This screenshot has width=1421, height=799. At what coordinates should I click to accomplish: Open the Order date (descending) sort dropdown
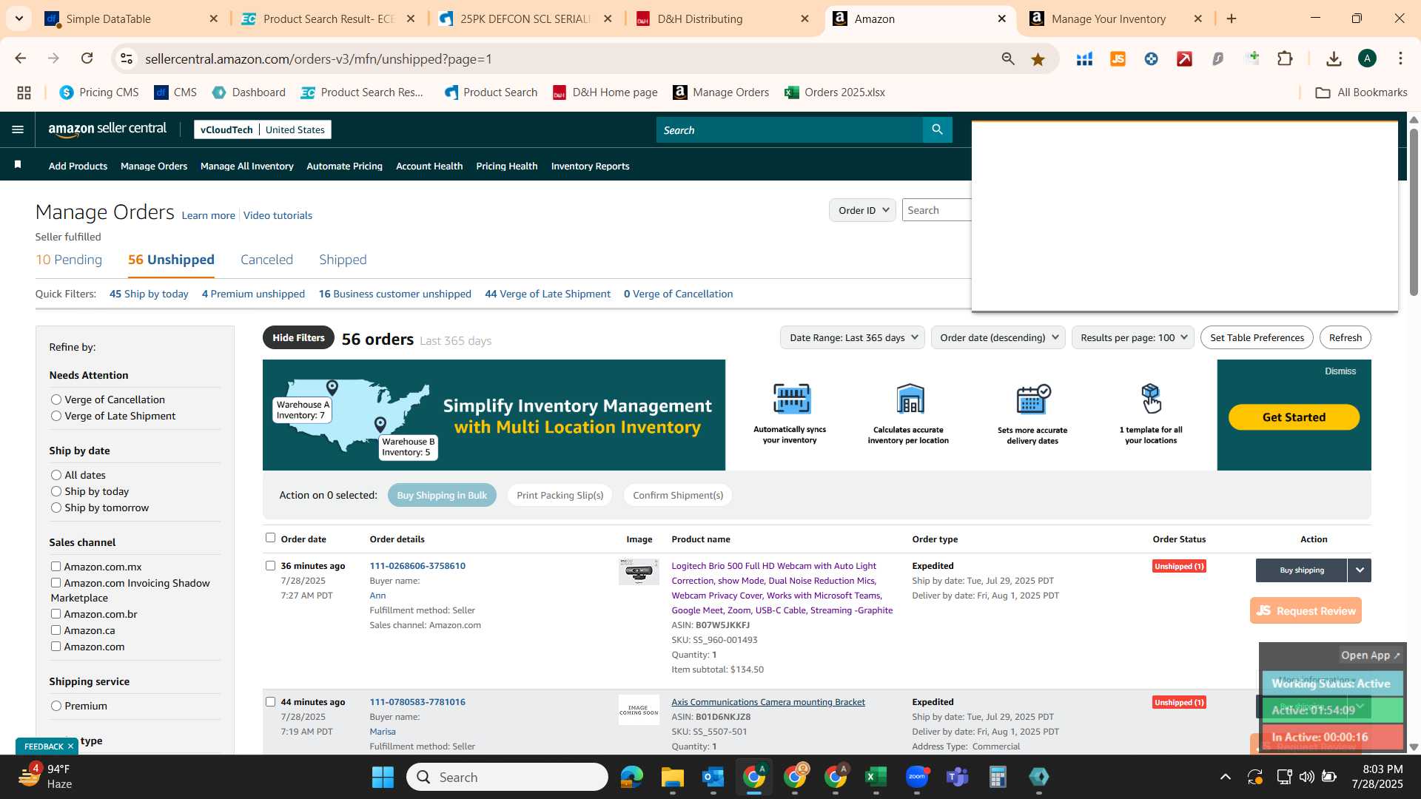tap(998, 337)
